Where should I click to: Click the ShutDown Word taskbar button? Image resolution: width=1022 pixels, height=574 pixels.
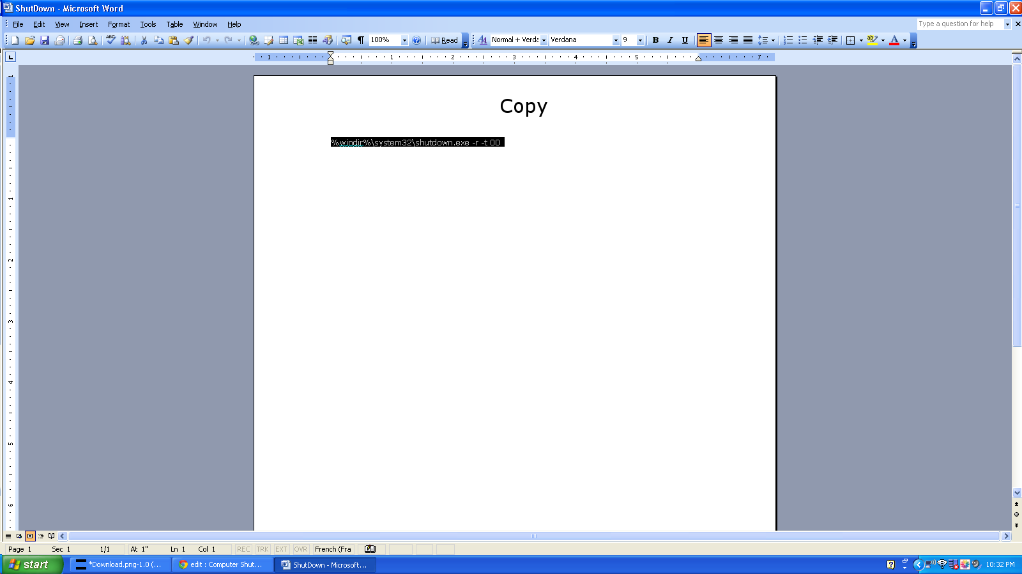pyautogui.click(x=325, y=564)
